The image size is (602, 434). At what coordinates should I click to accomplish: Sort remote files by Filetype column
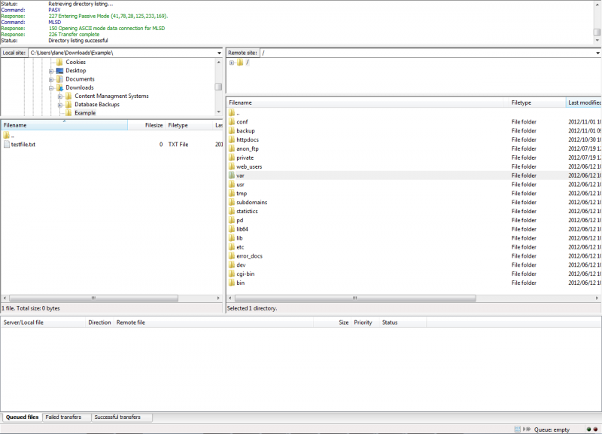click(x=537, y=102)
